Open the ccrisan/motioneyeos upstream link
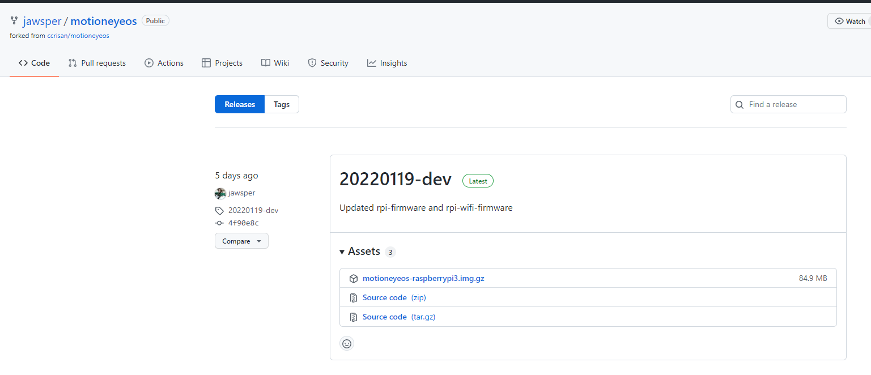This screenshot has height=375, width=871. tap(78, 36)
